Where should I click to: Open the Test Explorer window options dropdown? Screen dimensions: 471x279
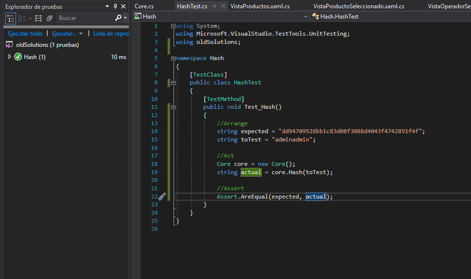pyautogui.click(x=107, y=6)
